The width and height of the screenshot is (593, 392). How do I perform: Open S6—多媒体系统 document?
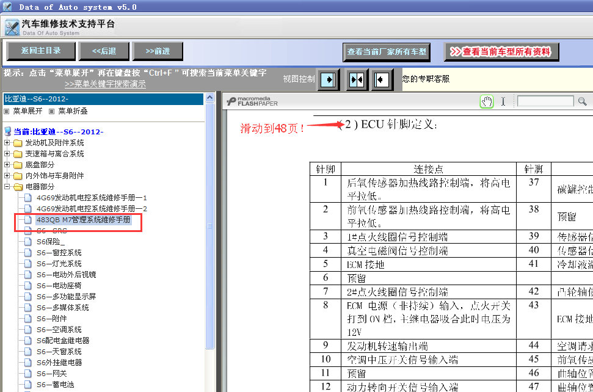tap(63, 307)
